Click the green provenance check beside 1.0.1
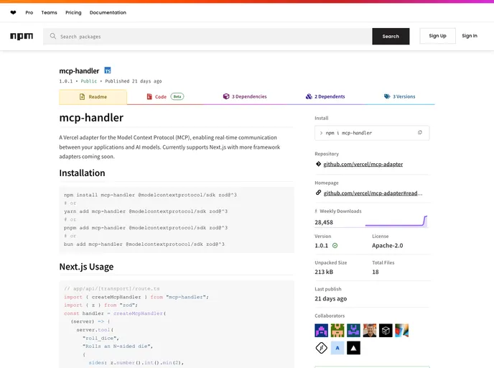The width and height of the screenshot is (494, 368). click(x=335, y=246)
